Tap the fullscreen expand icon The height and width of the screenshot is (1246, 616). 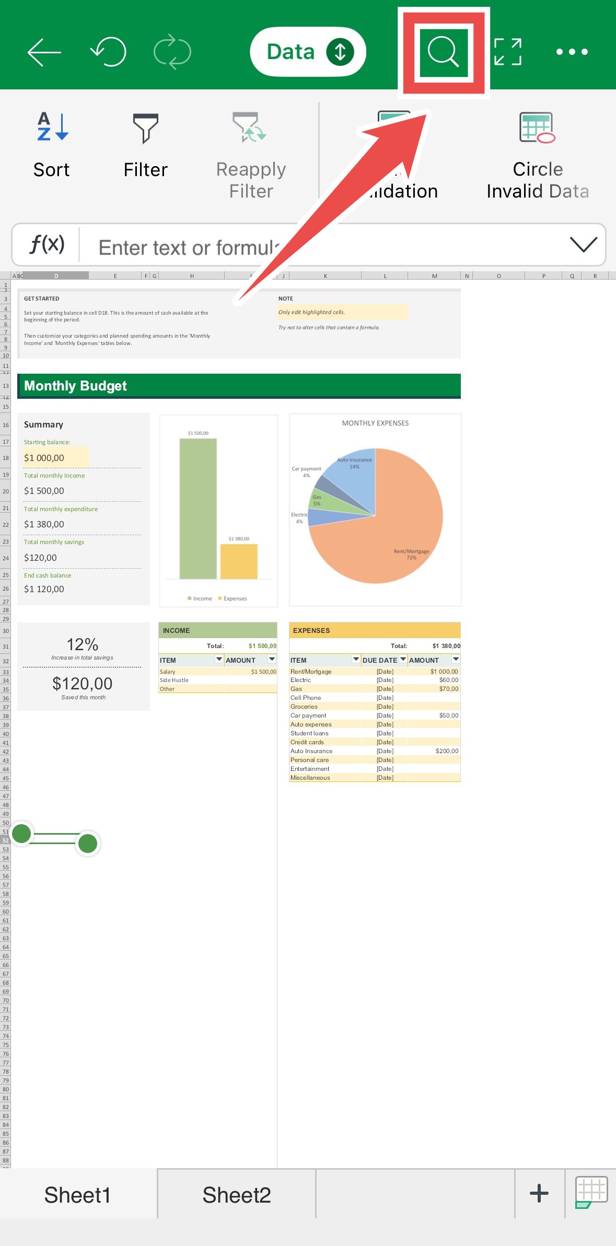(508, 52)
